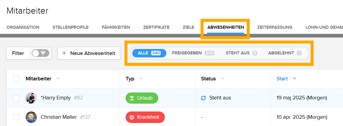Click the red Krankheit type badge

pyautogui.click(x=145, y=117)
